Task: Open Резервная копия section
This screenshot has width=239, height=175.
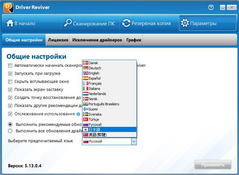Action: point(148,23)
